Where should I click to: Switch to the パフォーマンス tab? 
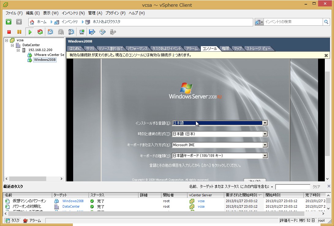coord(137,49)
